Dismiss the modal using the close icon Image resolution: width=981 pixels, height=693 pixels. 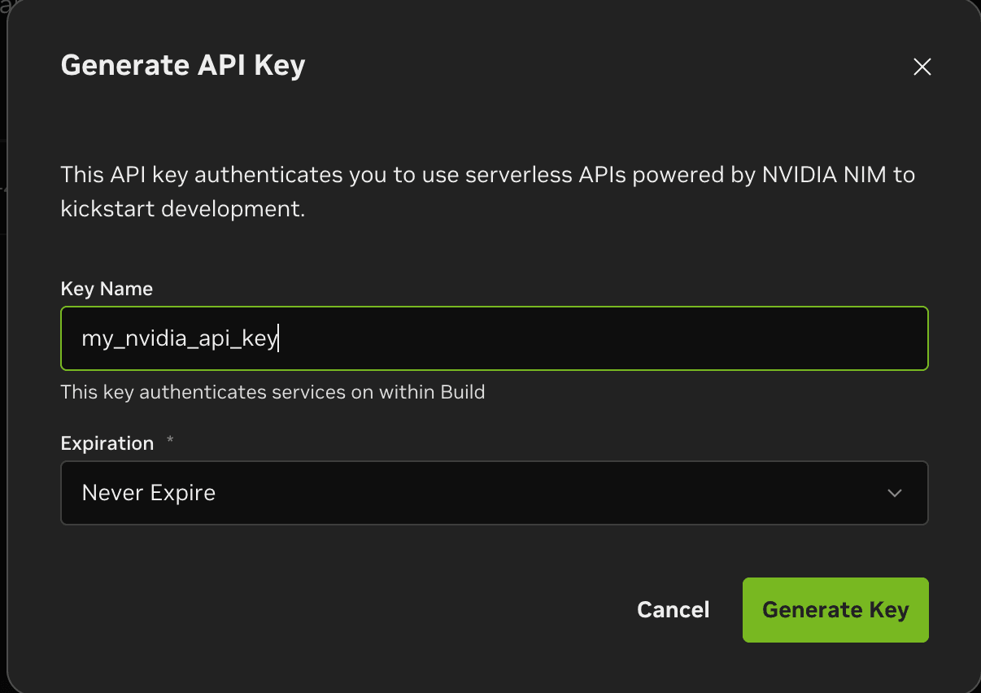[922, 68]
